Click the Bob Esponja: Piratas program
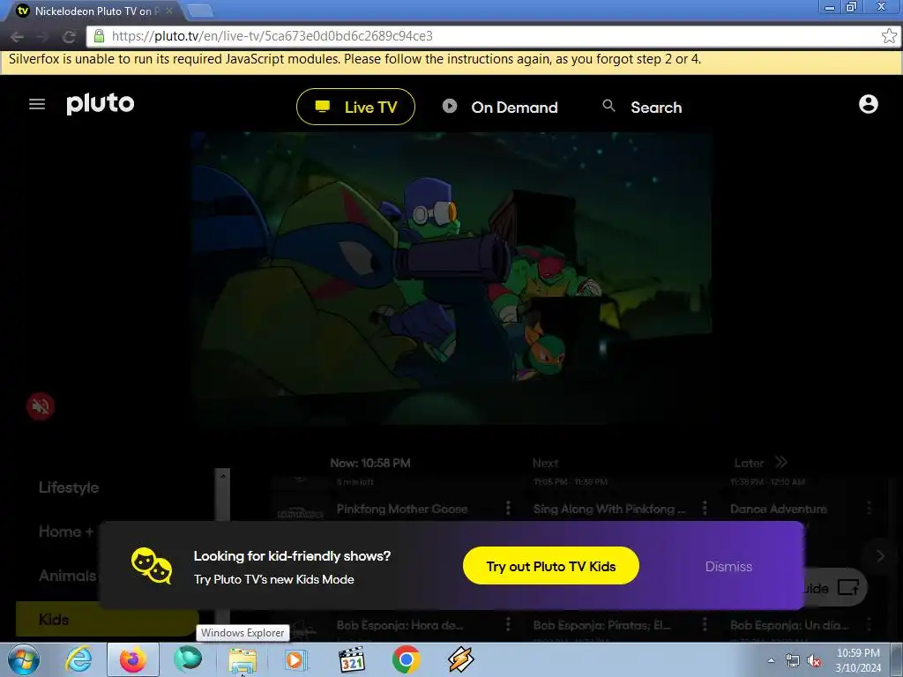This screenshot has height=677, width=903. click(601, 625)
